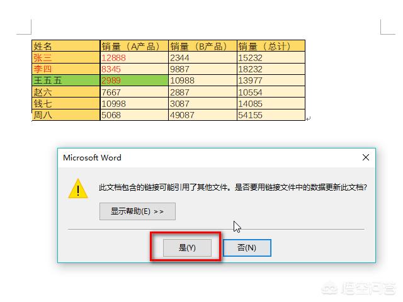Click the green cell 王五五

pyautogui.click(x=65, y=81)
